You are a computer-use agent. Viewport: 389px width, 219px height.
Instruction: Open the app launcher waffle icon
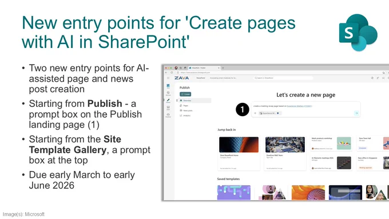tap(168, 78)
